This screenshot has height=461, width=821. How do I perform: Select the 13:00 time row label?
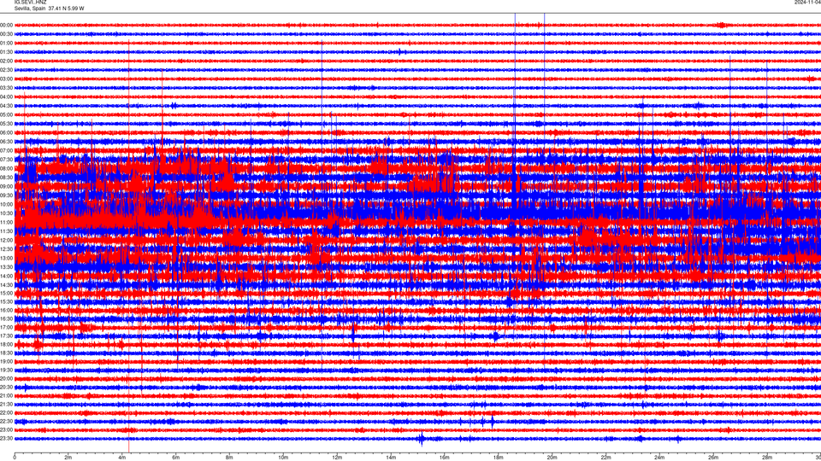(6, 258)
